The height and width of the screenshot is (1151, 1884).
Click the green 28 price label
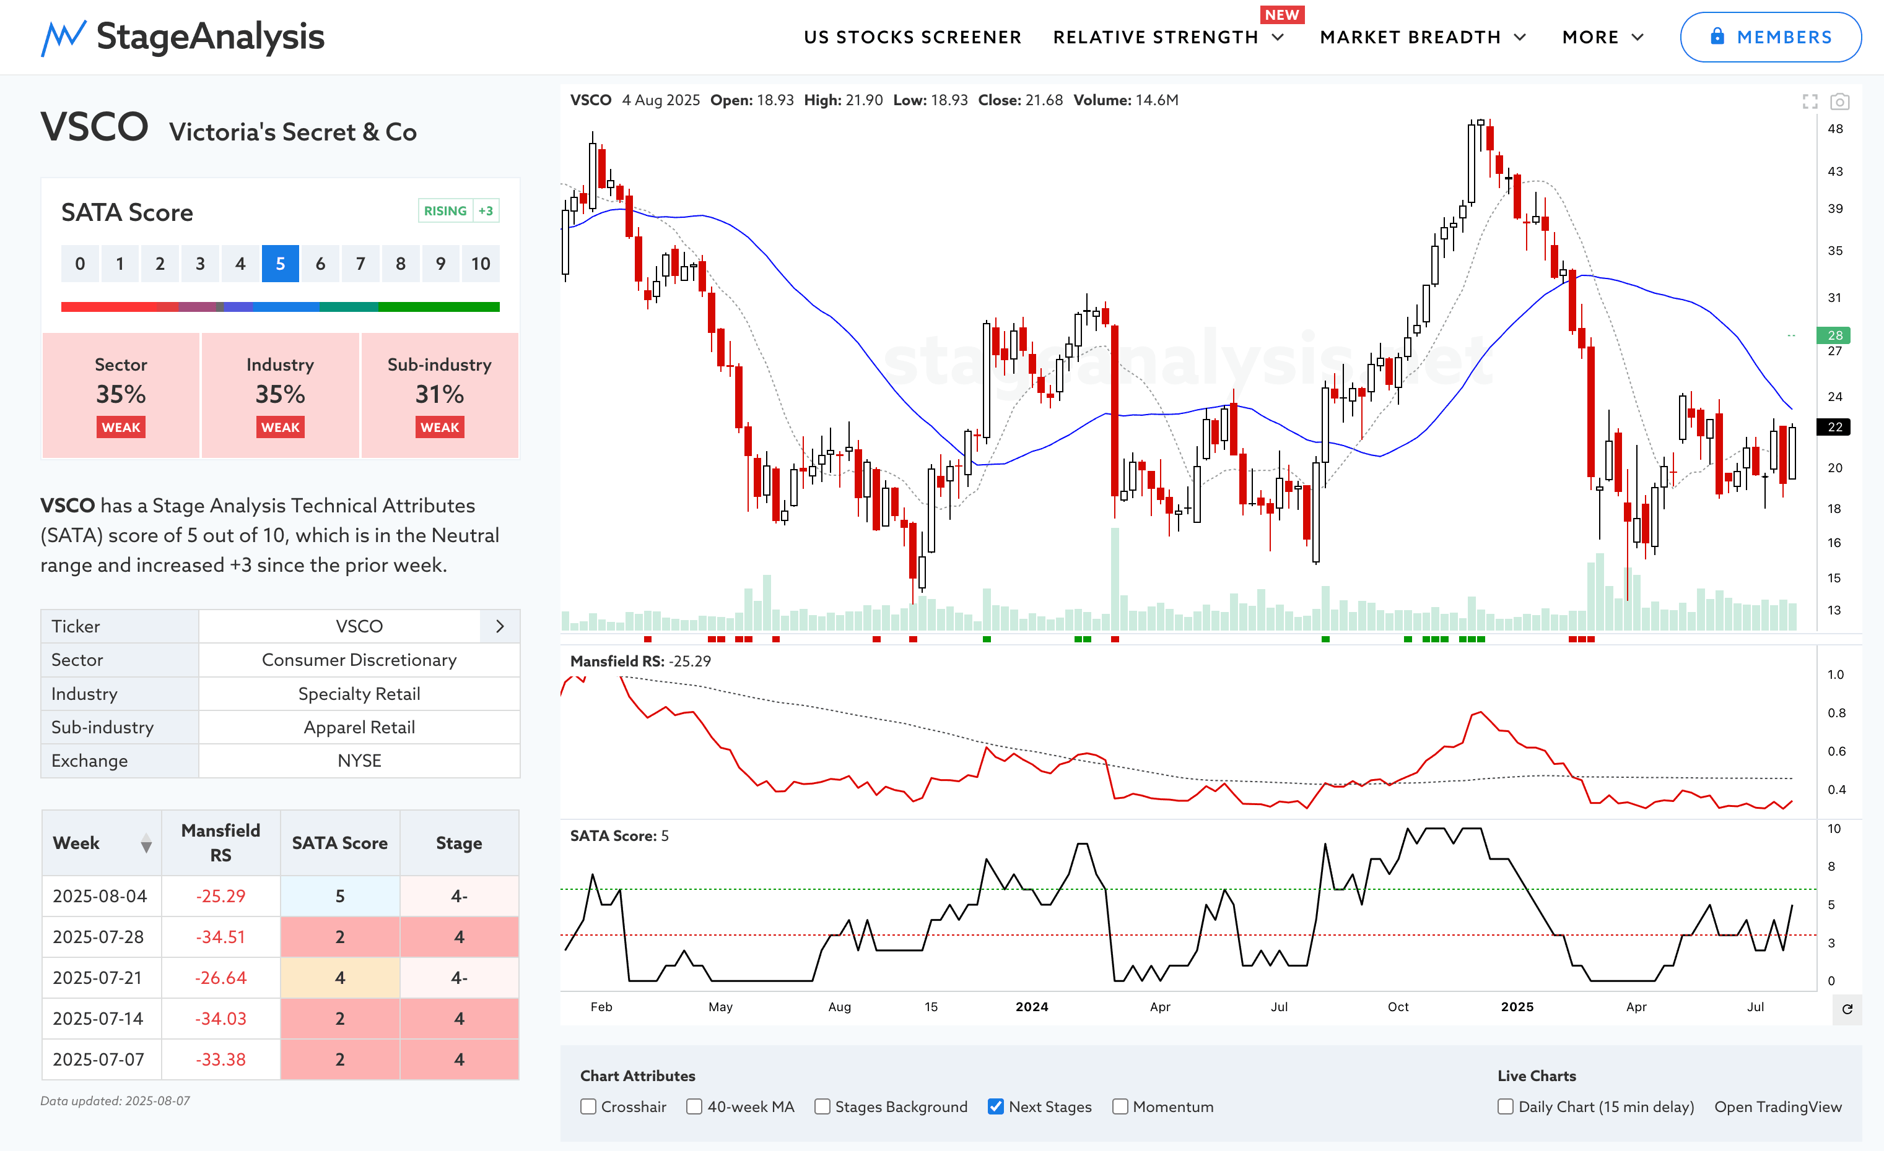1834,335
